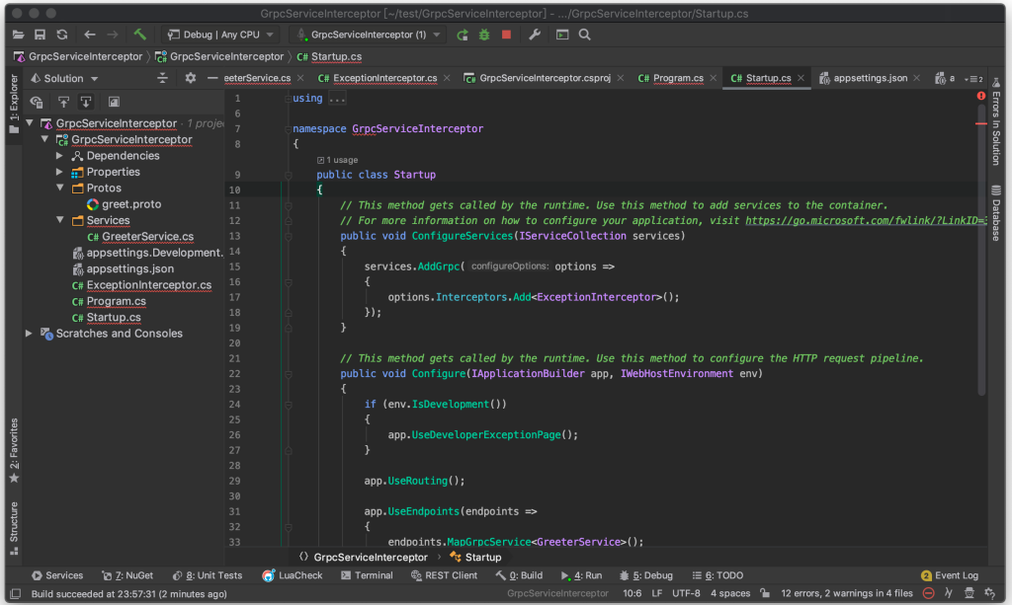Open the REST Client tool window

444,575
